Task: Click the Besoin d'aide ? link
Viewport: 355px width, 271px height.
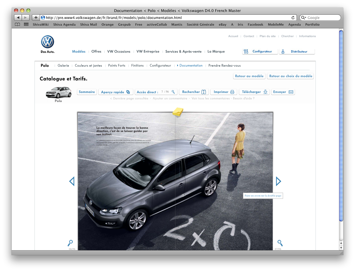Action: [244, 99]
